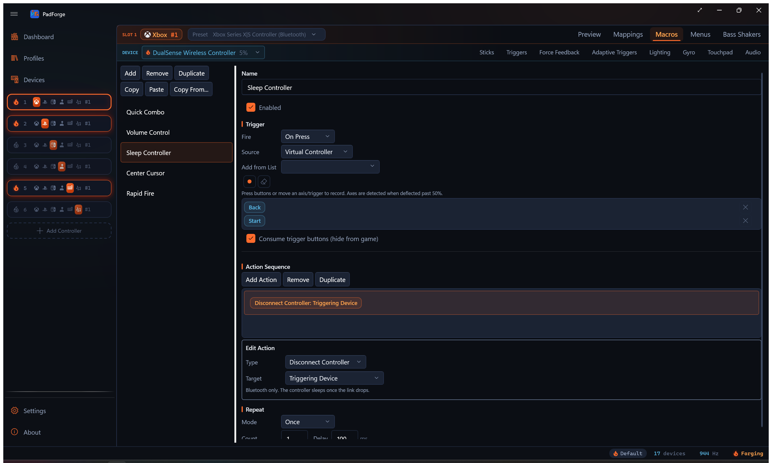Select Xbox type icon in slot 4
Image resolution: width=772 pixels, height=463 pixels.
pyautogui.click(x=36, y=167)
